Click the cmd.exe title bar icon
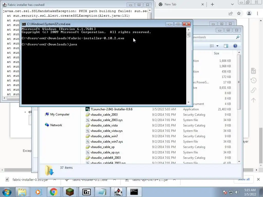 tap(24, 24)
